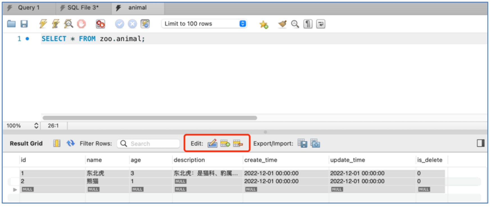Select the name cell 熊猫
This screenshot has width=491, height=208.
pyautogui.click(x=107, y=181)
